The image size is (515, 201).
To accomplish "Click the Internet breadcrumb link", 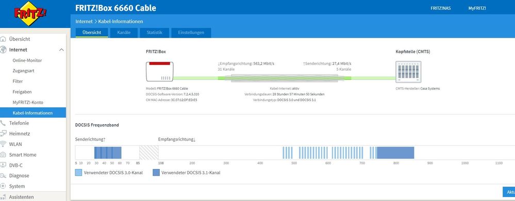I will tap(84, 21).
